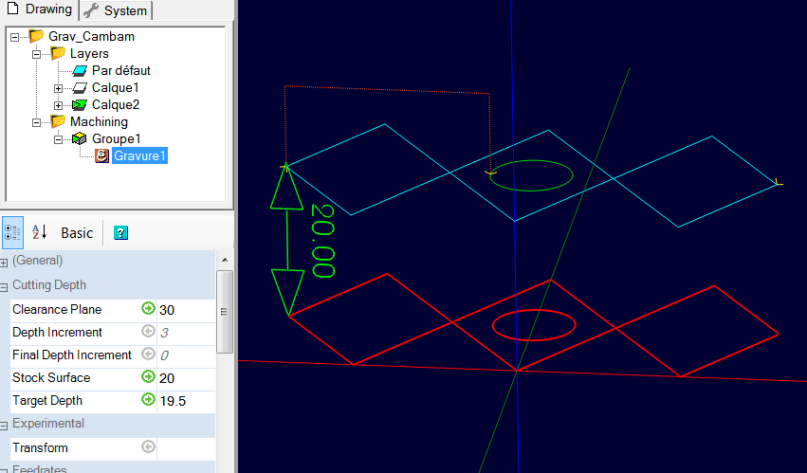Select the Transform property label
Image resolution: width=807 pixels, height=473 pixels.
[40, 447]
